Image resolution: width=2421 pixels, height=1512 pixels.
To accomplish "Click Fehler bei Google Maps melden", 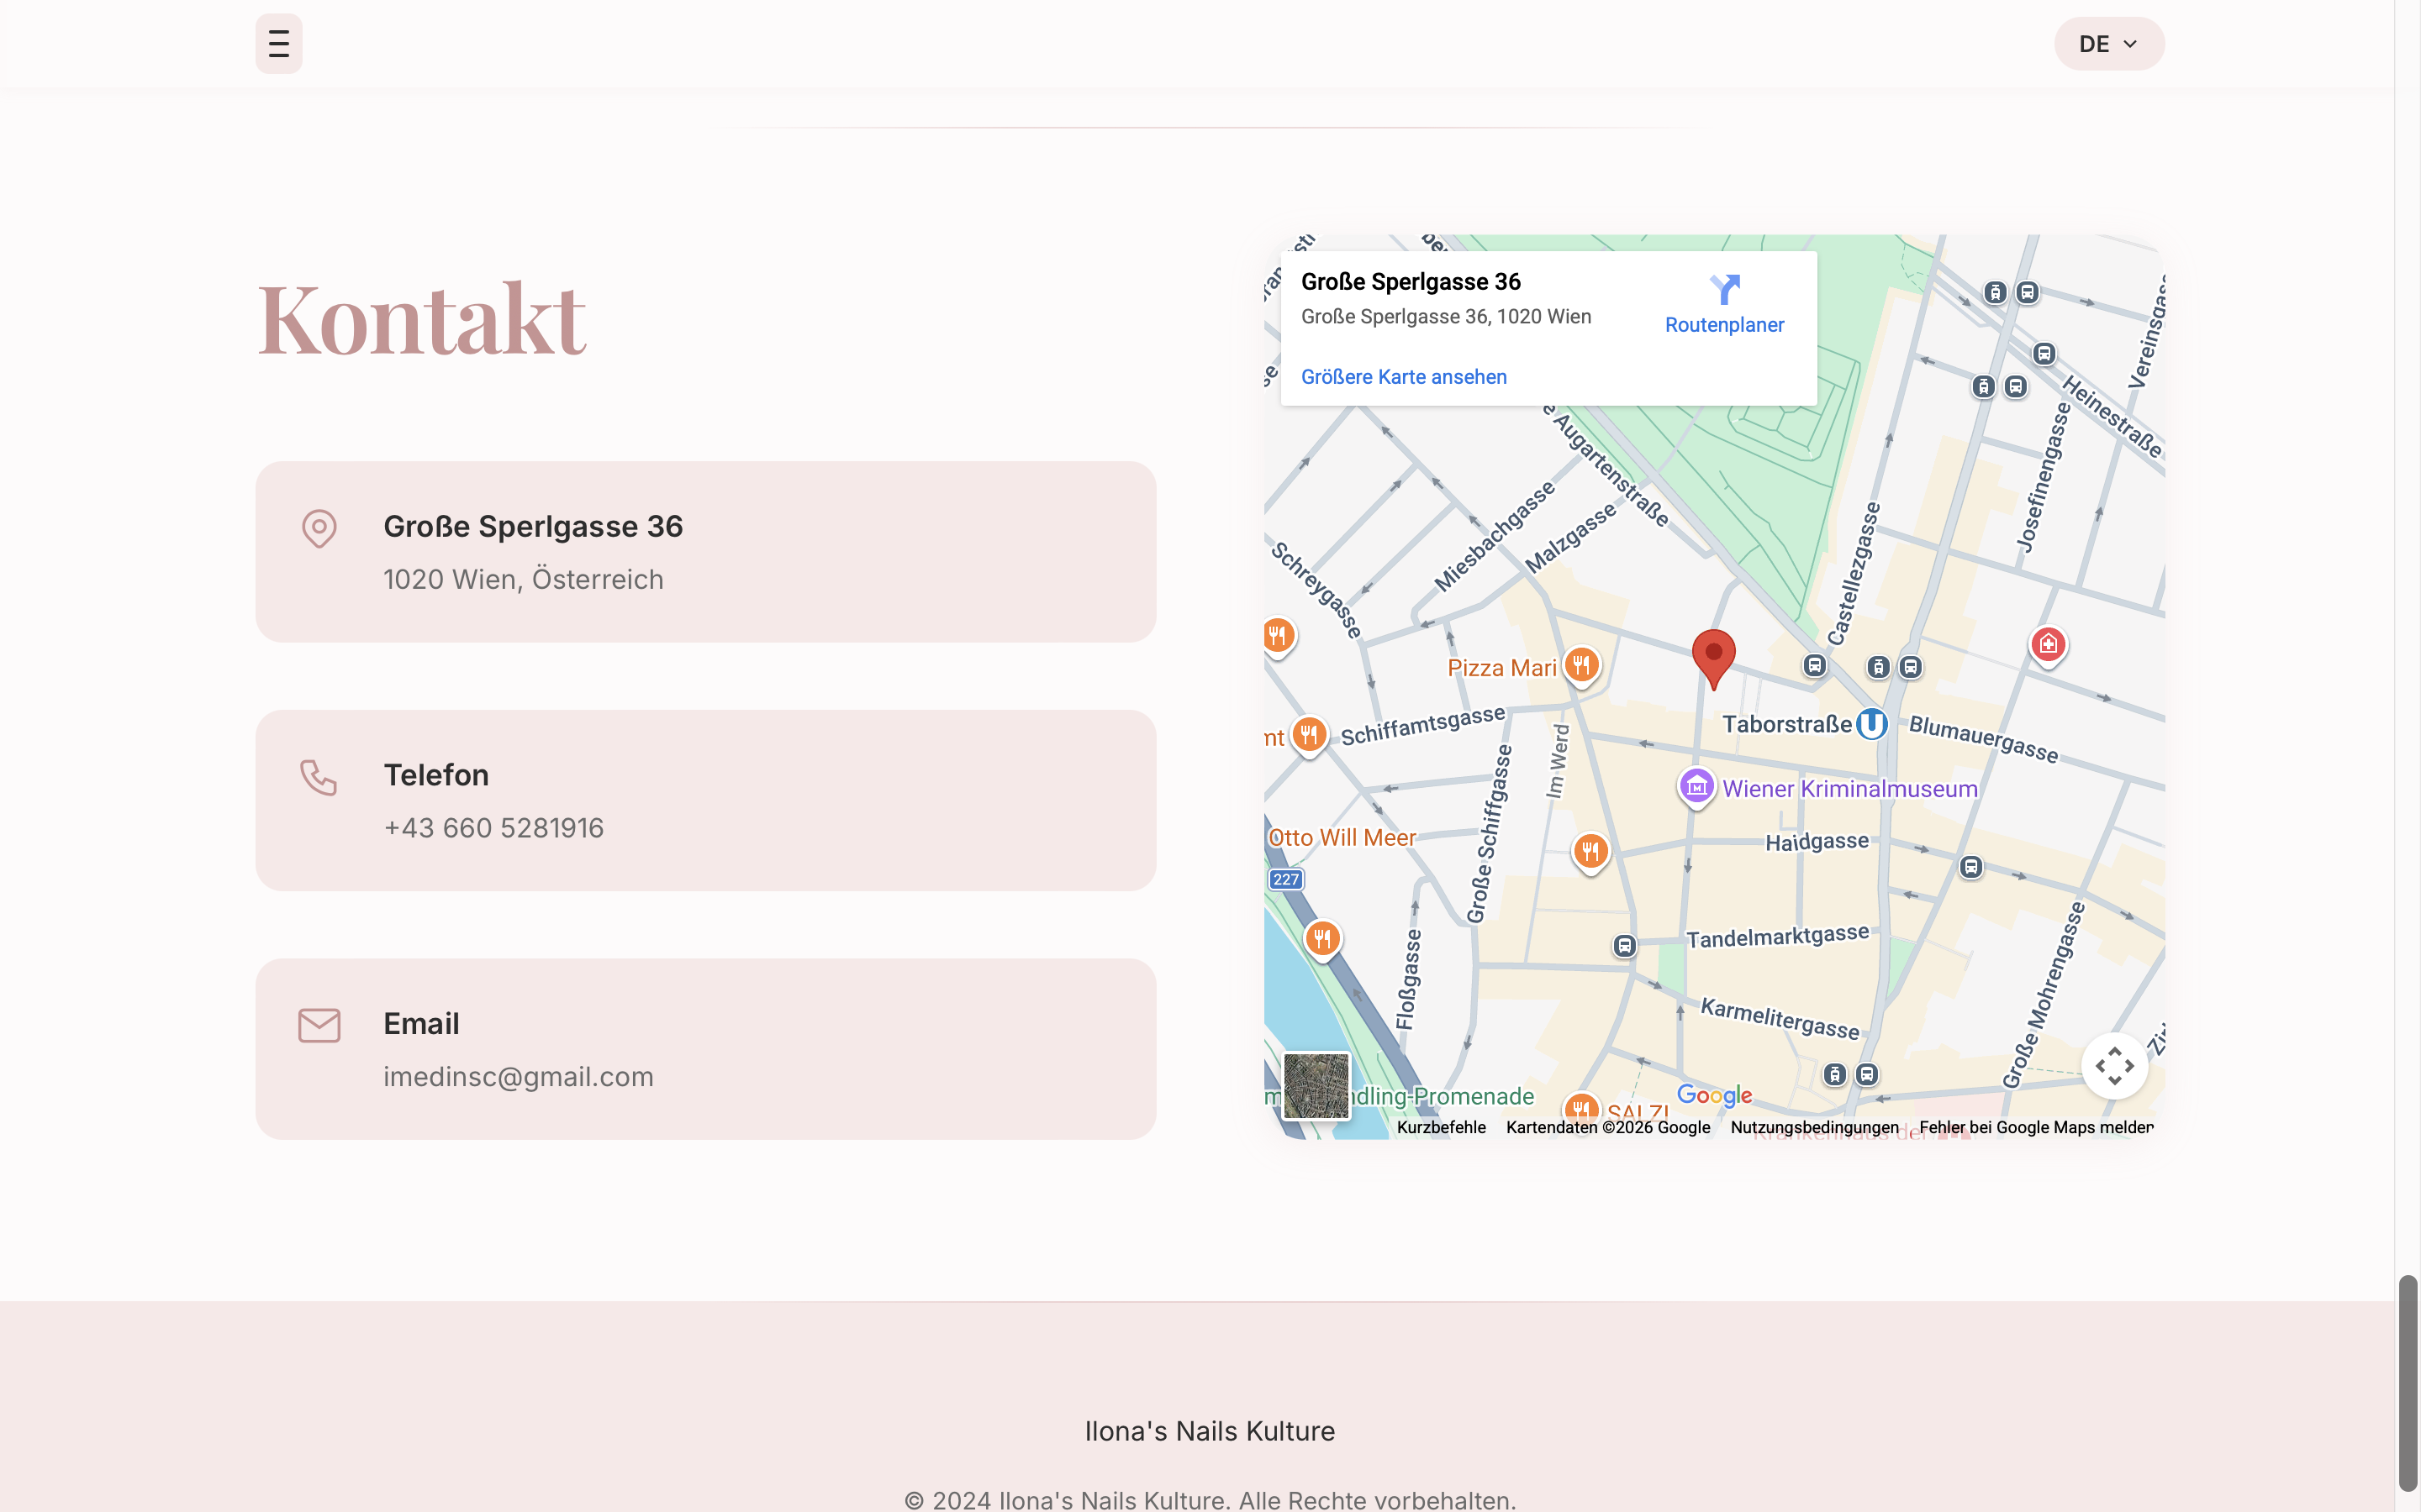I will coord(2036,1127).
